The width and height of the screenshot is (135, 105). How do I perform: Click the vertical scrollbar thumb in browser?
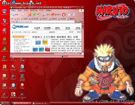point(83,27)
